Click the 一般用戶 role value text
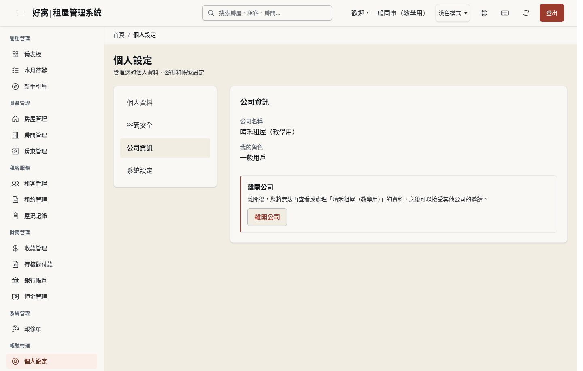The image size is (583, 371). [x=253, y=158]
